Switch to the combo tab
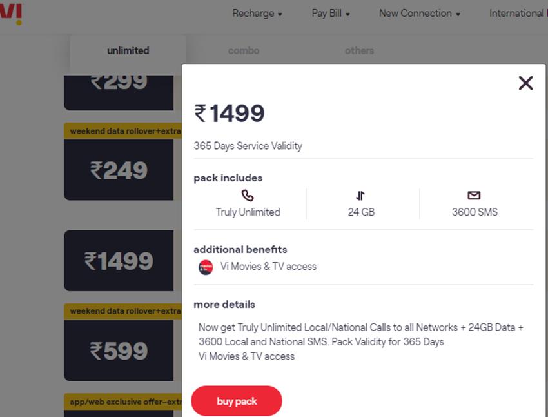The image size is (548, 417). [244, 51]
